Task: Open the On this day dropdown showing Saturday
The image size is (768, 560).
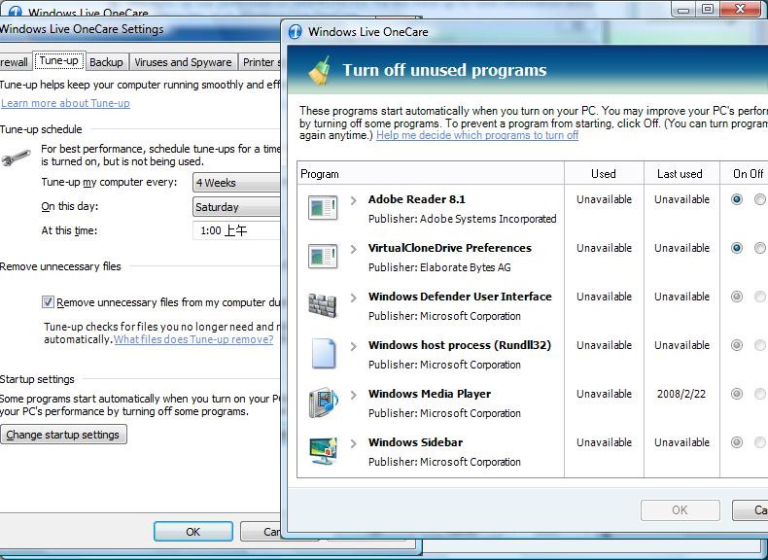Action: (x=236, y=207)
